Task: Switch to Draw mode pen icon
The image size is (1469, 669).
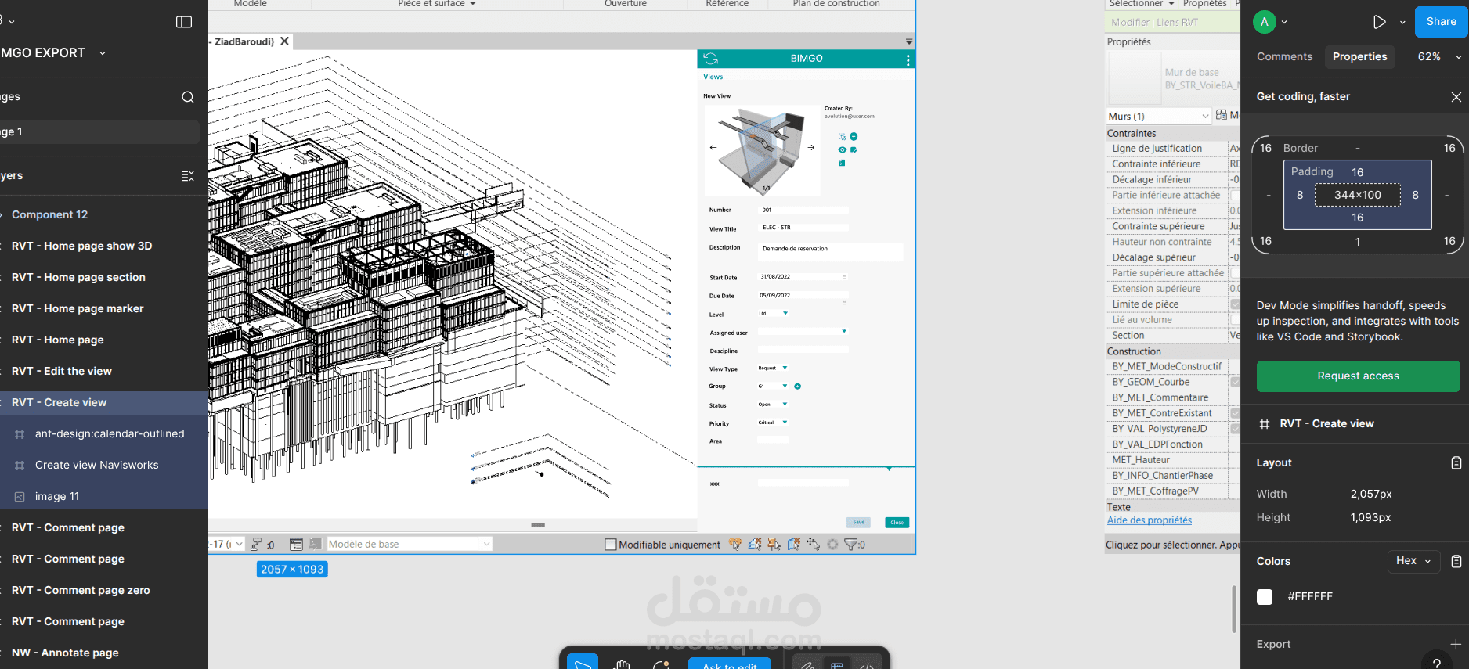Action: tap(807, 665)
